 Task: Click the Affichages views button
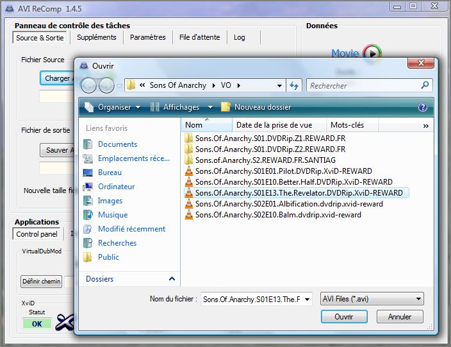pos(175,107)
